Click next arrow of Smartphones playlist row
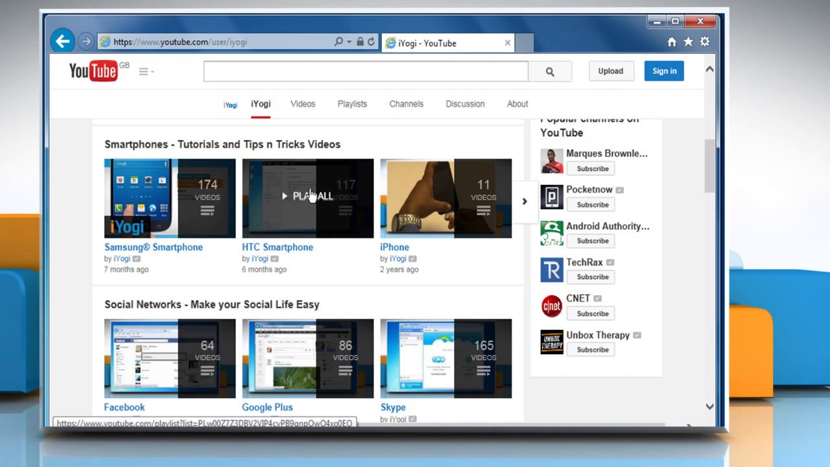The height and width of the screenshot is (467, 830). (x=525, y=201)
